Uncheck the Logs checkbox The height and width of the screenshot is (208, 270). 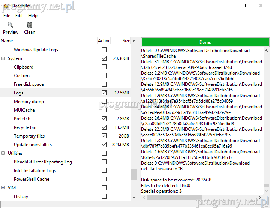click(x=104, y=93)
